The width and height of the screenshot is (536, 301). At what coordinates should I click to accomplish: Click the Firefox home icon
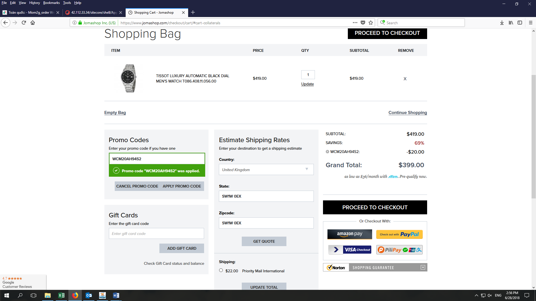point(33,23)
